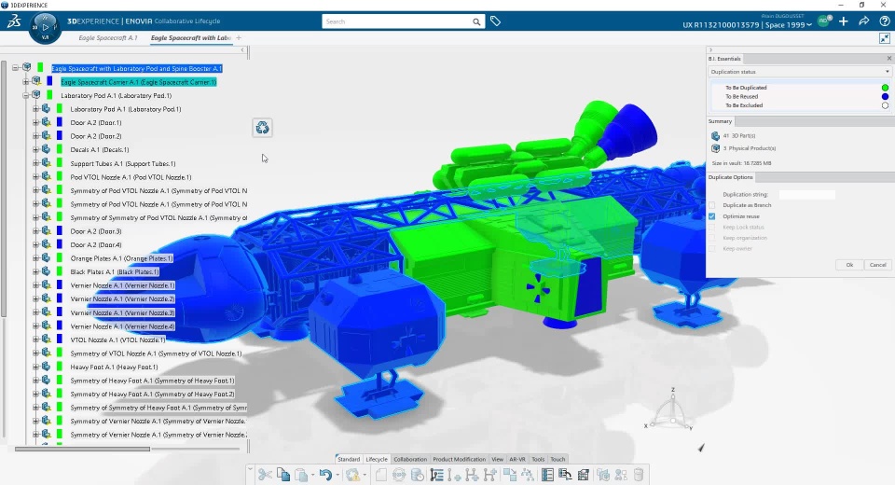Click the Cancel button in duplicate panel
895x485 pixels.
878,265
